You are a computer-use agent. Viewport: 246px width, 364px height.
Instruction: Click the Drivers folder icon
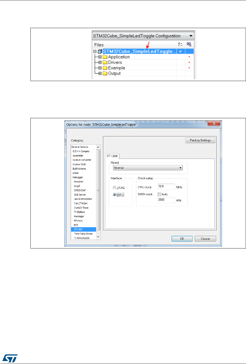pos(105,62)
